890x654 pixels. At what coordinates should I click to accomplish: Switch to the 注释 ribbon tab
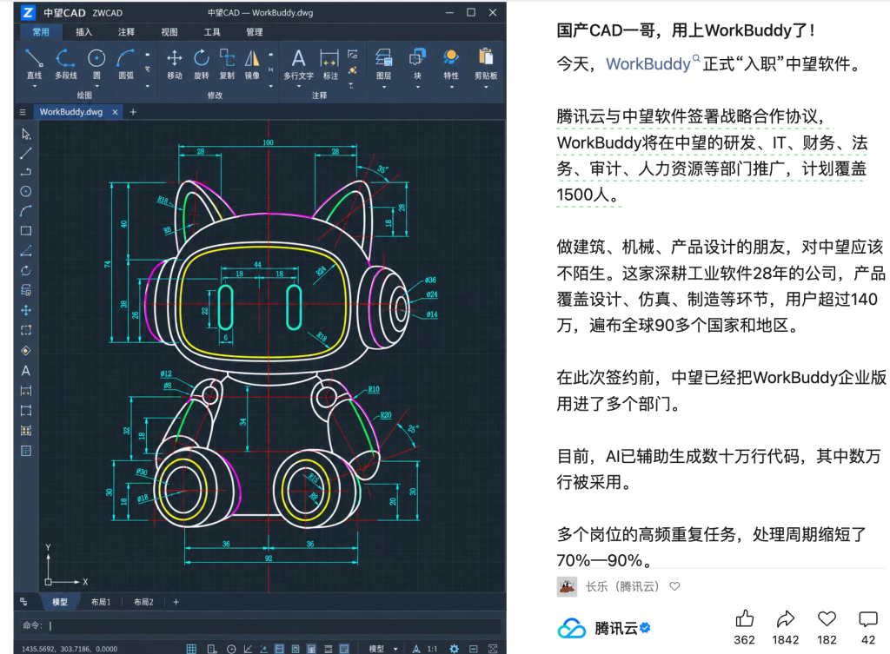[x=126, y=32]
